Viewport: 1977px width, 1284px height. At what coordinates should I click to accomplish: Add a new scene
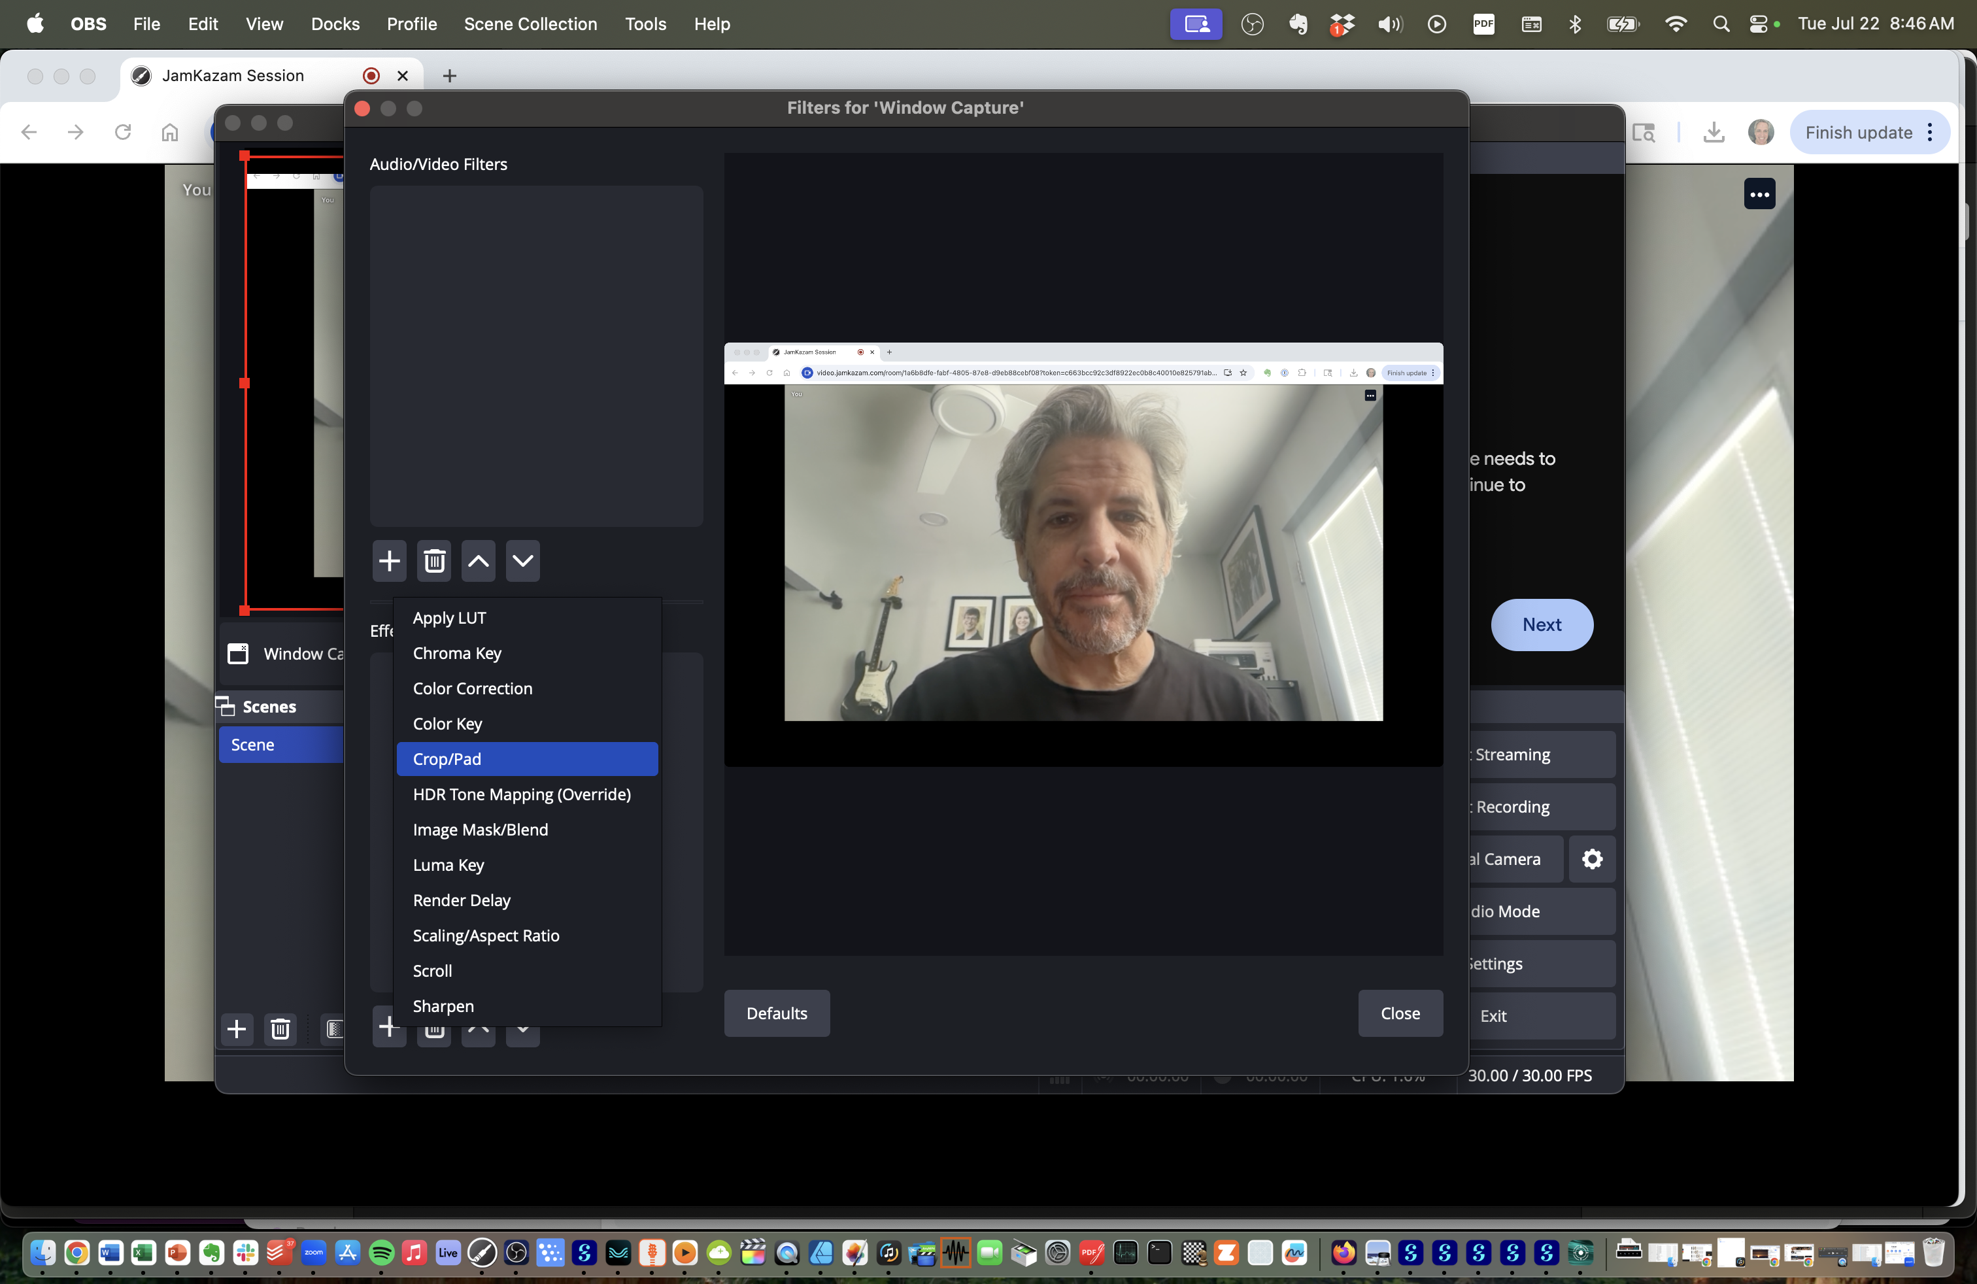237,1029
